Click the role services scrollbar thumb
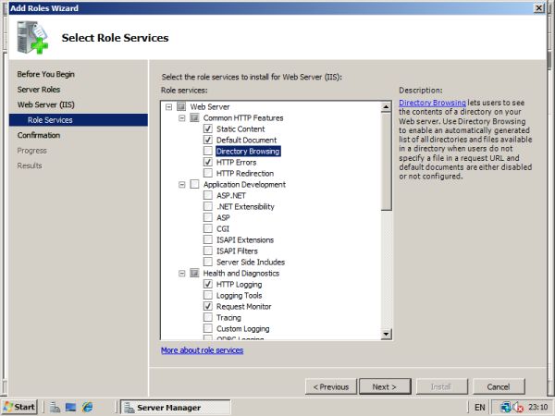Screen dimensions: 555x416 tap(386, 161)
